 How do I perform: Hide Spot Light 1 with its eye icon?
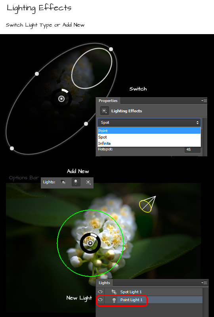pyautogui.click(x=100, y=292)
